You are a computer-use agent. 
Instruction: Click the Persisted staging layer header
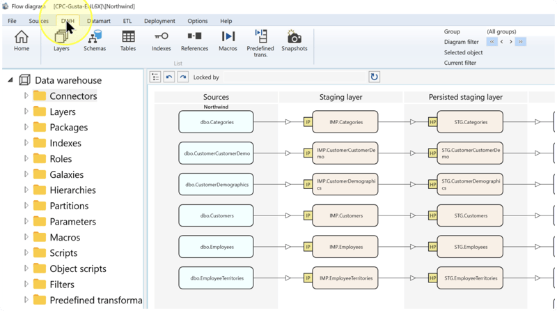pyautogui.click(x=465, y=97)
